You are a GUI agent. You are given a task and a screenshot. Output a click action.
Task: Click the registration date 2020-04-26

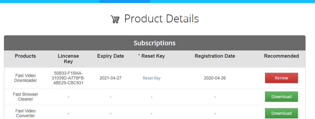[215, 78]
